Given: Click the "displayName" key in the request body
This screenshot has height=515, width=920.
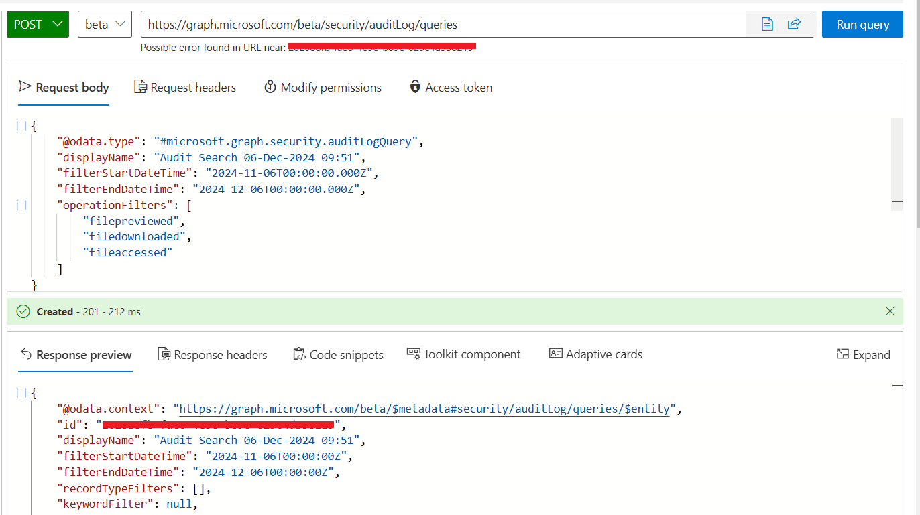Looking at the screenshot, I should coord(99,157).
